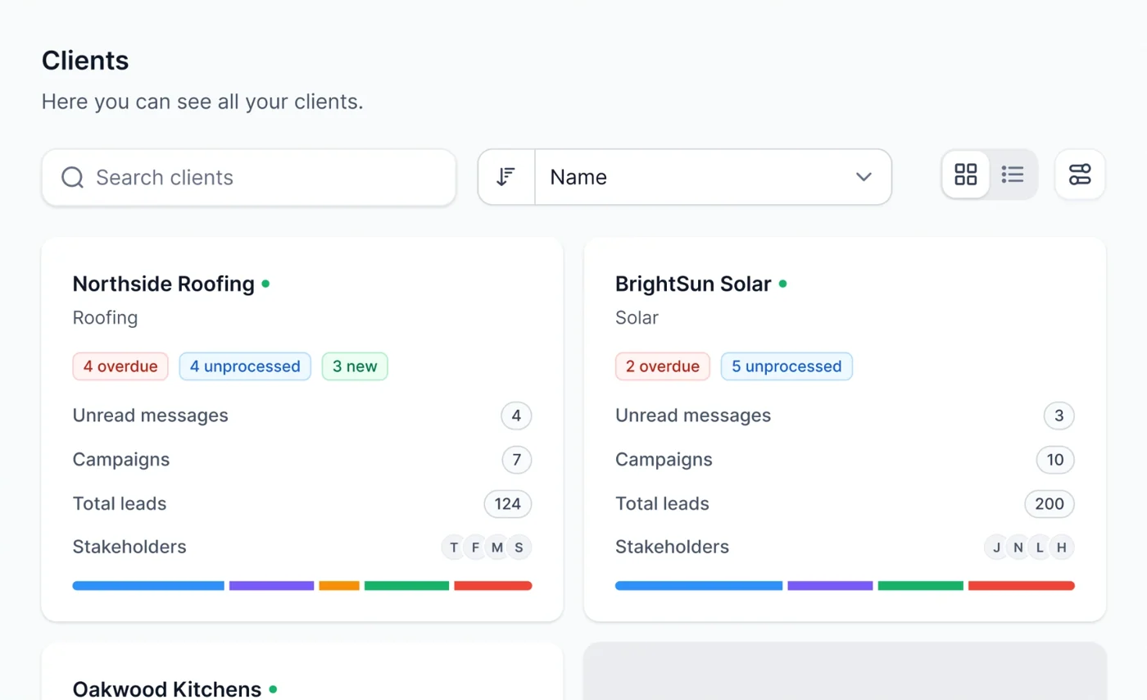The width and height of the screenshot is (1147, 700).
Task: Open the Northside Roofing client
Action: 163,284
